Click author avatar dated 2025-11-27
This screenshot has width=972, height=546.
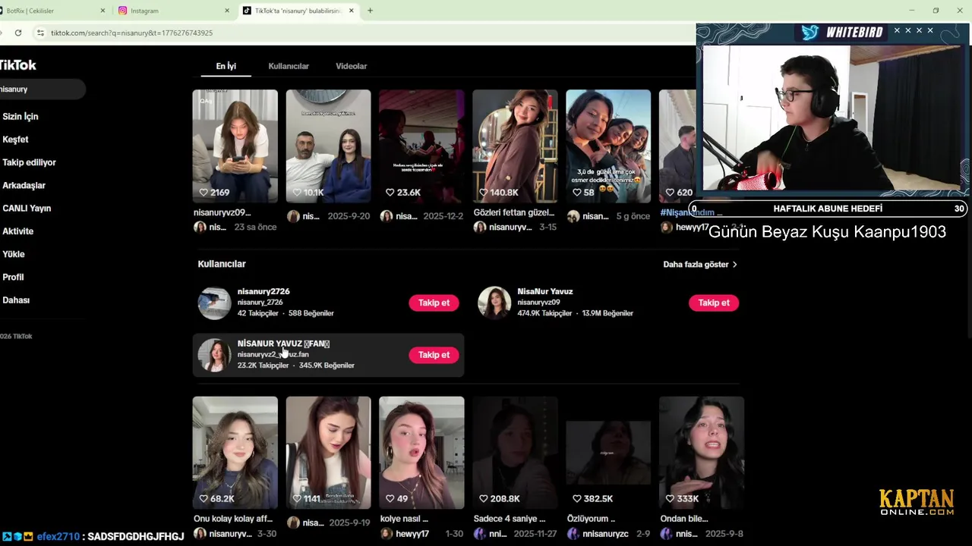tap(480, 534)
